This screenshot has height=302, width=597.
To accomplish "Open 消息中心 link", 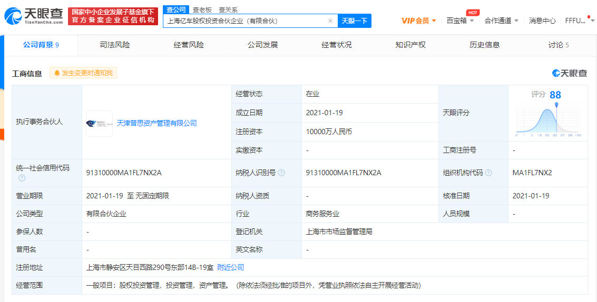I will [x=542, y=21].
